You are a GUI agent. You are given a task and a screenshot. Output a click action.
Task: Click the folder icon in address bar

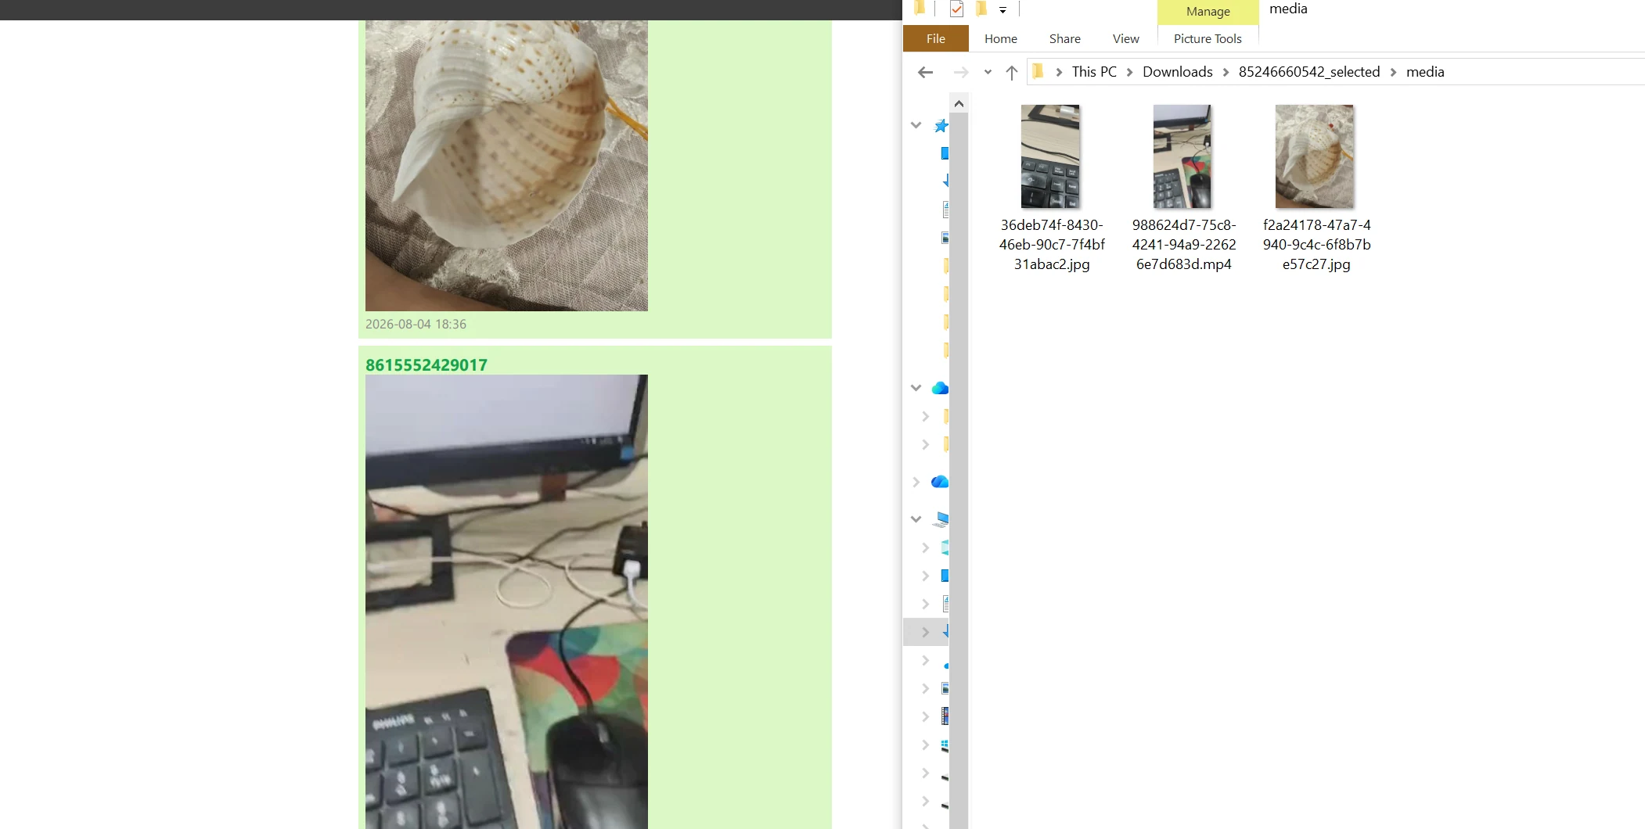1038,72
